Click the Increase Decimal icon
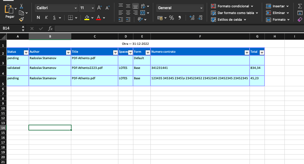Image resolution: width=304 pixels, height=164 pixels. [192, 18]
